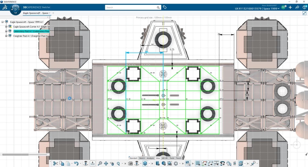
Task: Click the cube with cursor selection icon
Action: click(188, 163)
